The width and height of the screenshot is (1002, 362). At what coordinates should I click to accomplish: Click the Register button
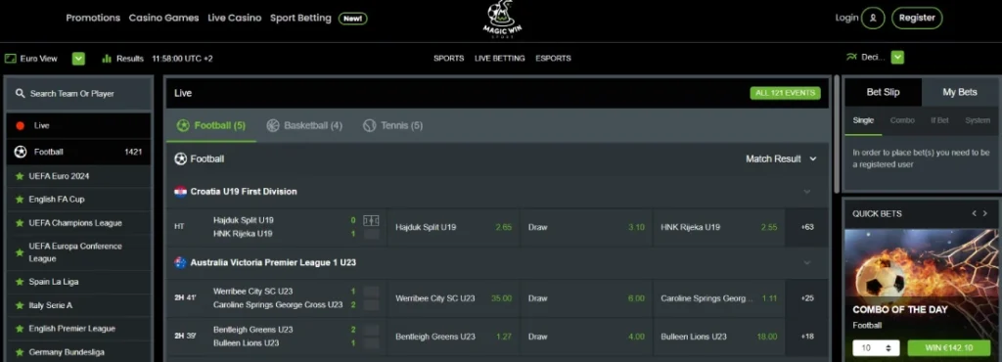[917, 18]
